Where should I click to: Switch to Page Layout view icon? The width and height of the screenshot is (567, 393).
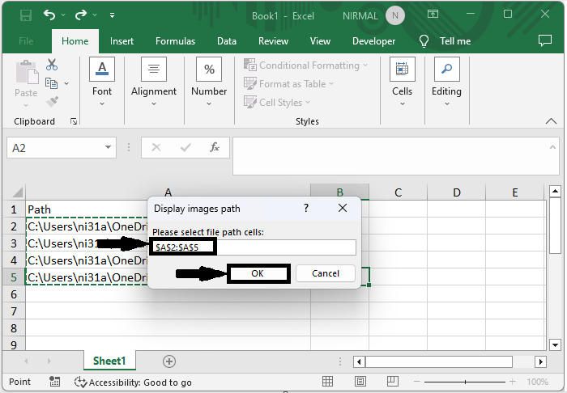point(360,382)
